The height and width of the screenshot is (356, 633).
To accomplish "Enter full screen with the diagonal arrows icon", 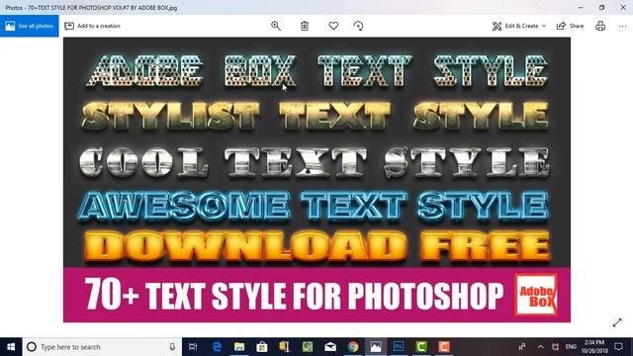I will 617,322.
